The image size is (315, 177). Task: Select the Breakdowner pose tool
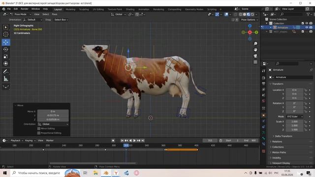click(6, 87)
